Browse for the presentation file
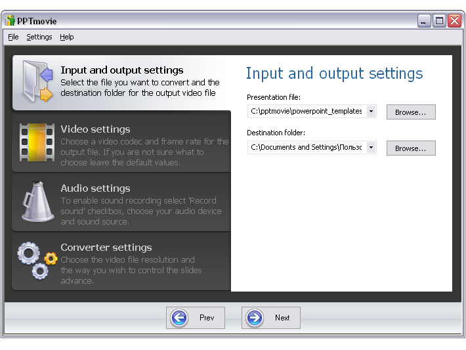 coord(411,112)
